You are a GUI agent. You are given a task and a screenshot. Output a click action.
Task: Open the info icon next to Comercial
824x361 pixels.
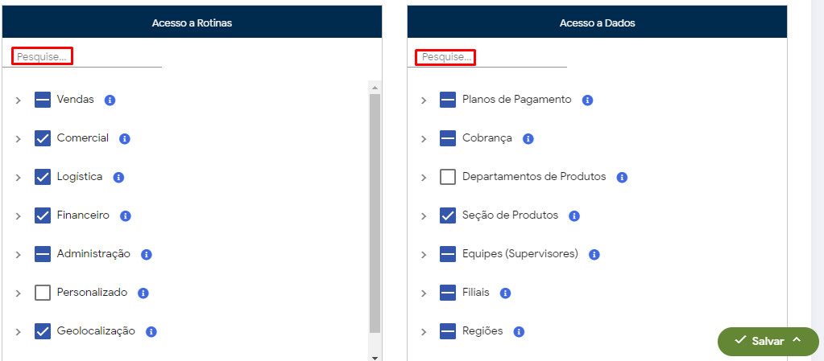point(125,138)
